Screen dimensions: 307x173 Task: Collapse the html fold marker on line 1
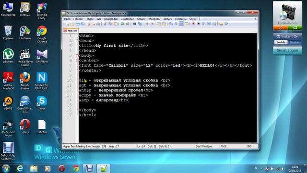[77, 36]
